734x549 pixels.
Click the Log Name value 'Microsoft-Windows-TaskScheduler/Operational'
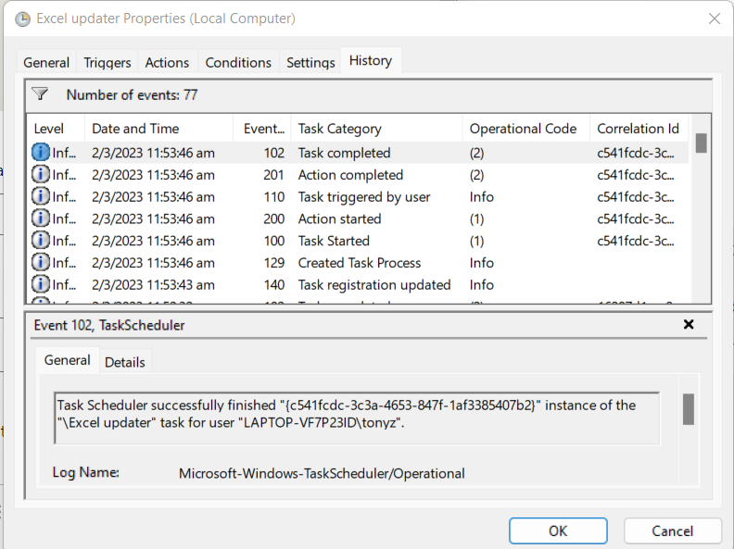(x=322, y=473)
